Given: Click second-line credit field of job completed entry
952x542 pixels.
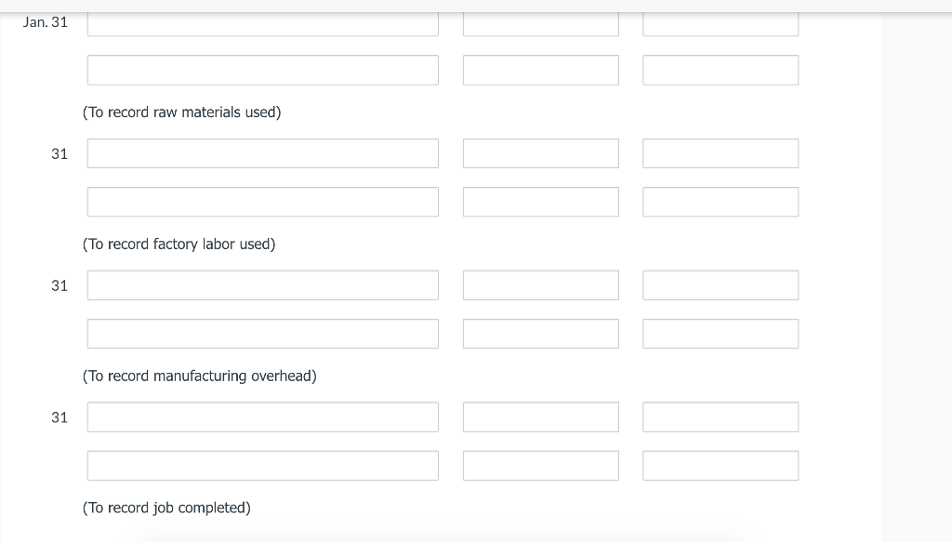Looking at the screenshot, I should pos(720,466).
